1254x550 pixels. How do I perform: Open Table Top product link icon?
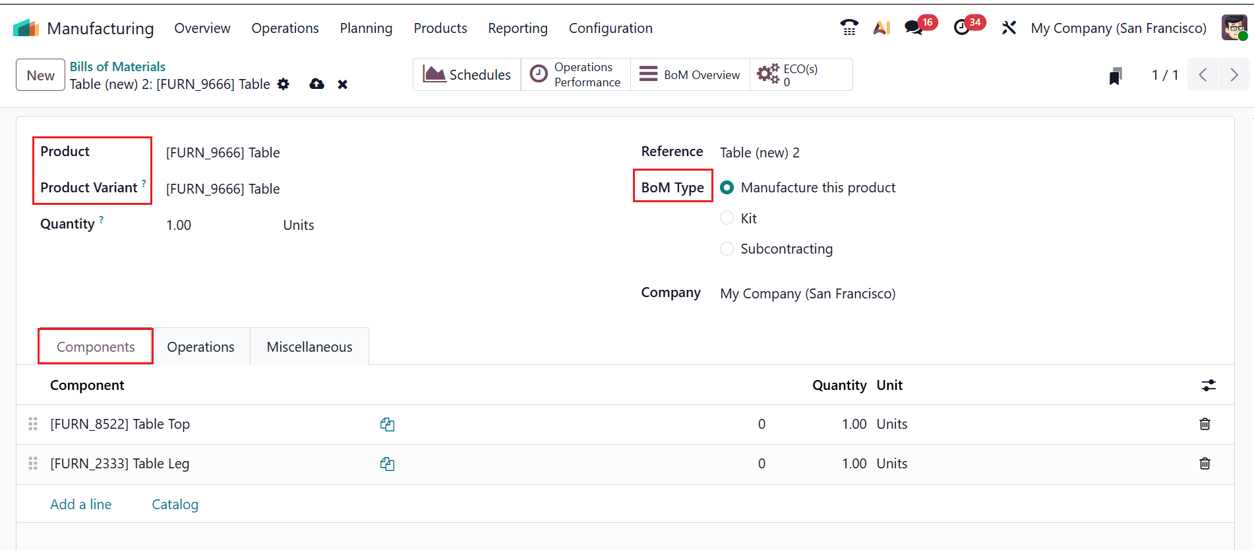click(387, 425)
